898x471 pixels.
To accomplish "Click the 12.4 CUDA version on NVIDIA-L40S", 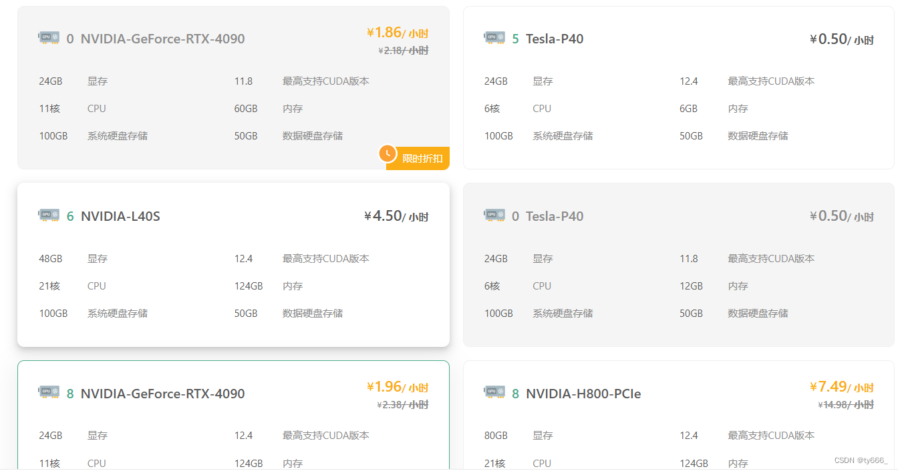I will pos(243,259).
